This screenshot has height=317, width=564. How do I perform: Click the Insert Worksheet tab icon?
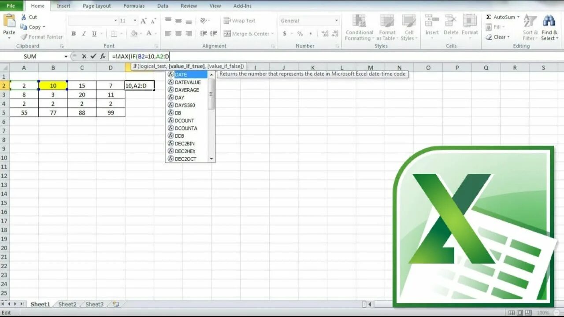(116, 304)
